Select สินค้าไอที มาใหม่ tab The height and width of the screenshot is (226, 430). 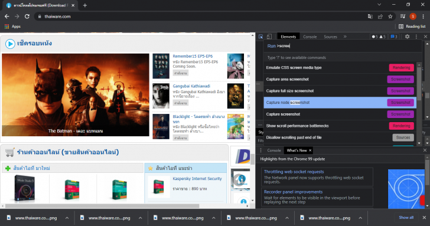coord(73,168)
